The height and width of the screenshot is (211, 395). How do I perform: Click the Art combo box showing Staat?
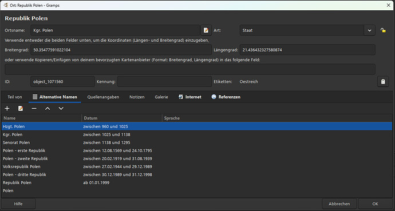[302, 30]
